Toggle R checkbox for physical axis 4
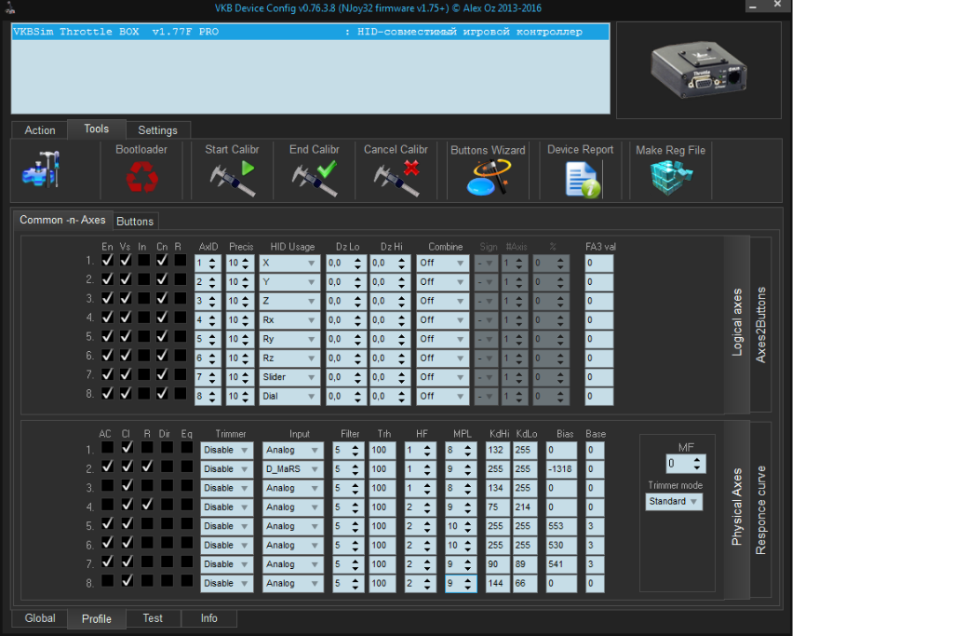 [147, 504]
